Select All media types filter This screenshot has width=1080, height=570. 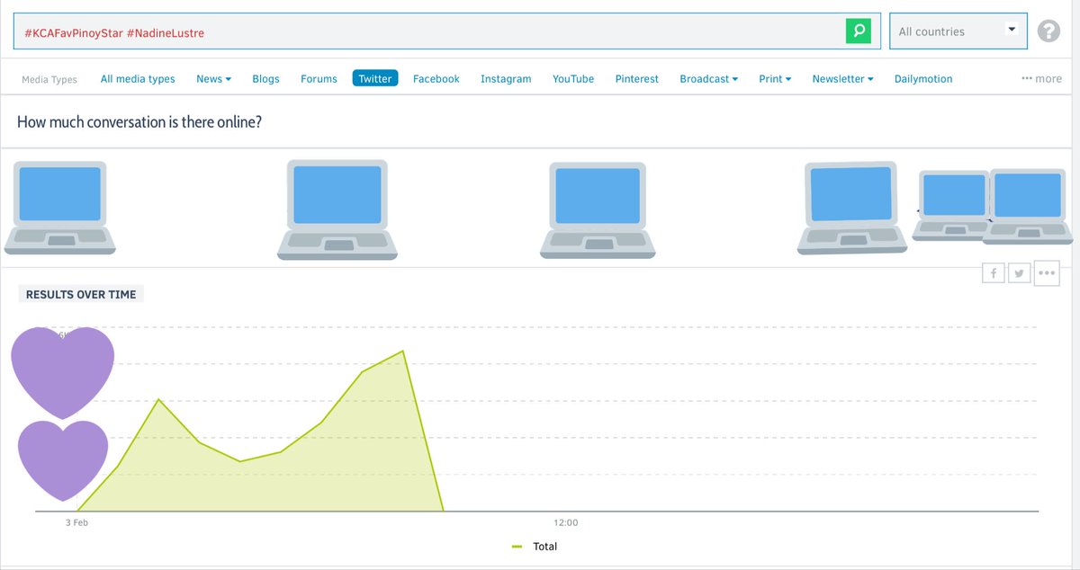[x=138, y=79]
